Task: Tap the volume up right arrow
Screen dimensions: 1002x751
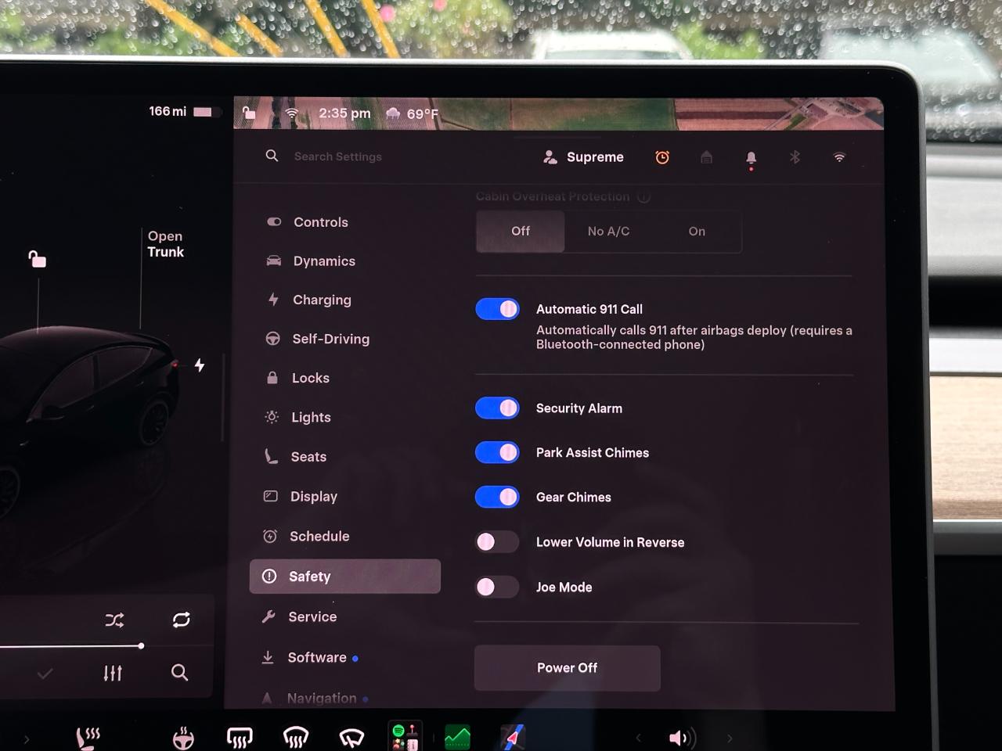Action: [x=730, y=738]
